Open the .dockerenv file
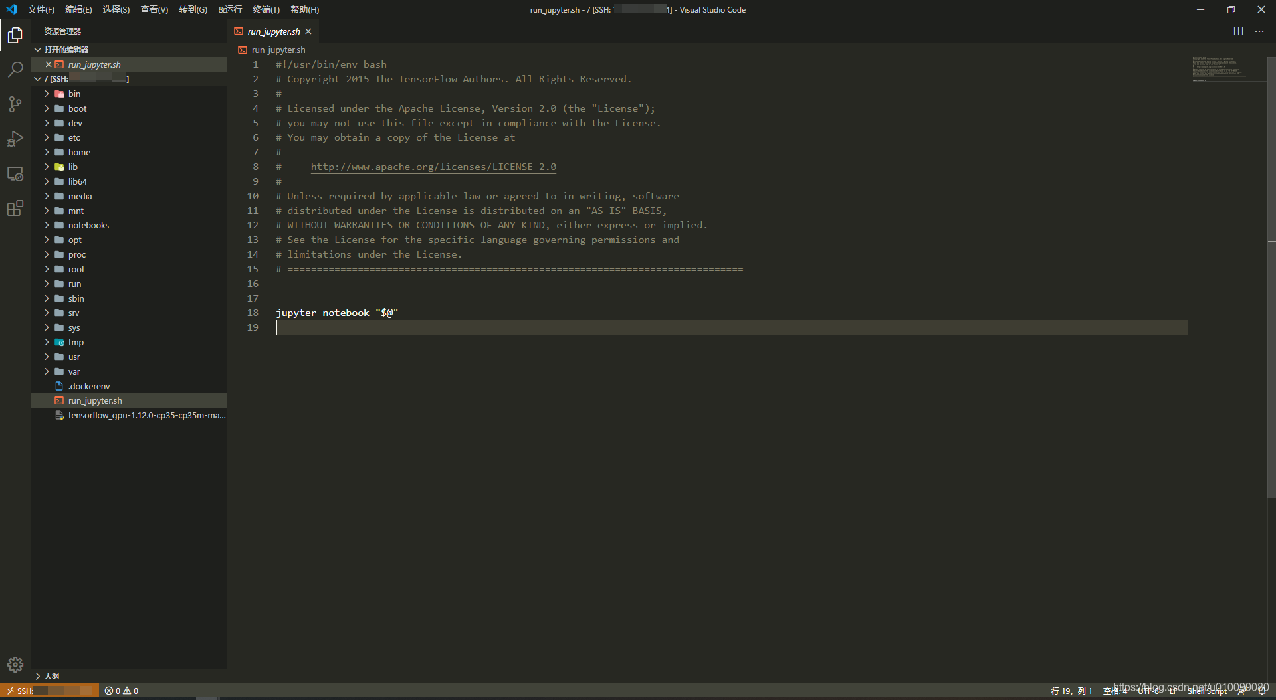This screenshot has width=1276, height=700. [129, 386]
